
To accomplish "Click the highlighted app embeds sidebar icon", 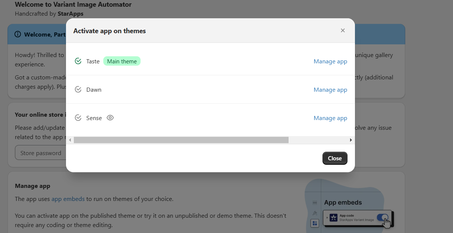I will coord(315,223).
